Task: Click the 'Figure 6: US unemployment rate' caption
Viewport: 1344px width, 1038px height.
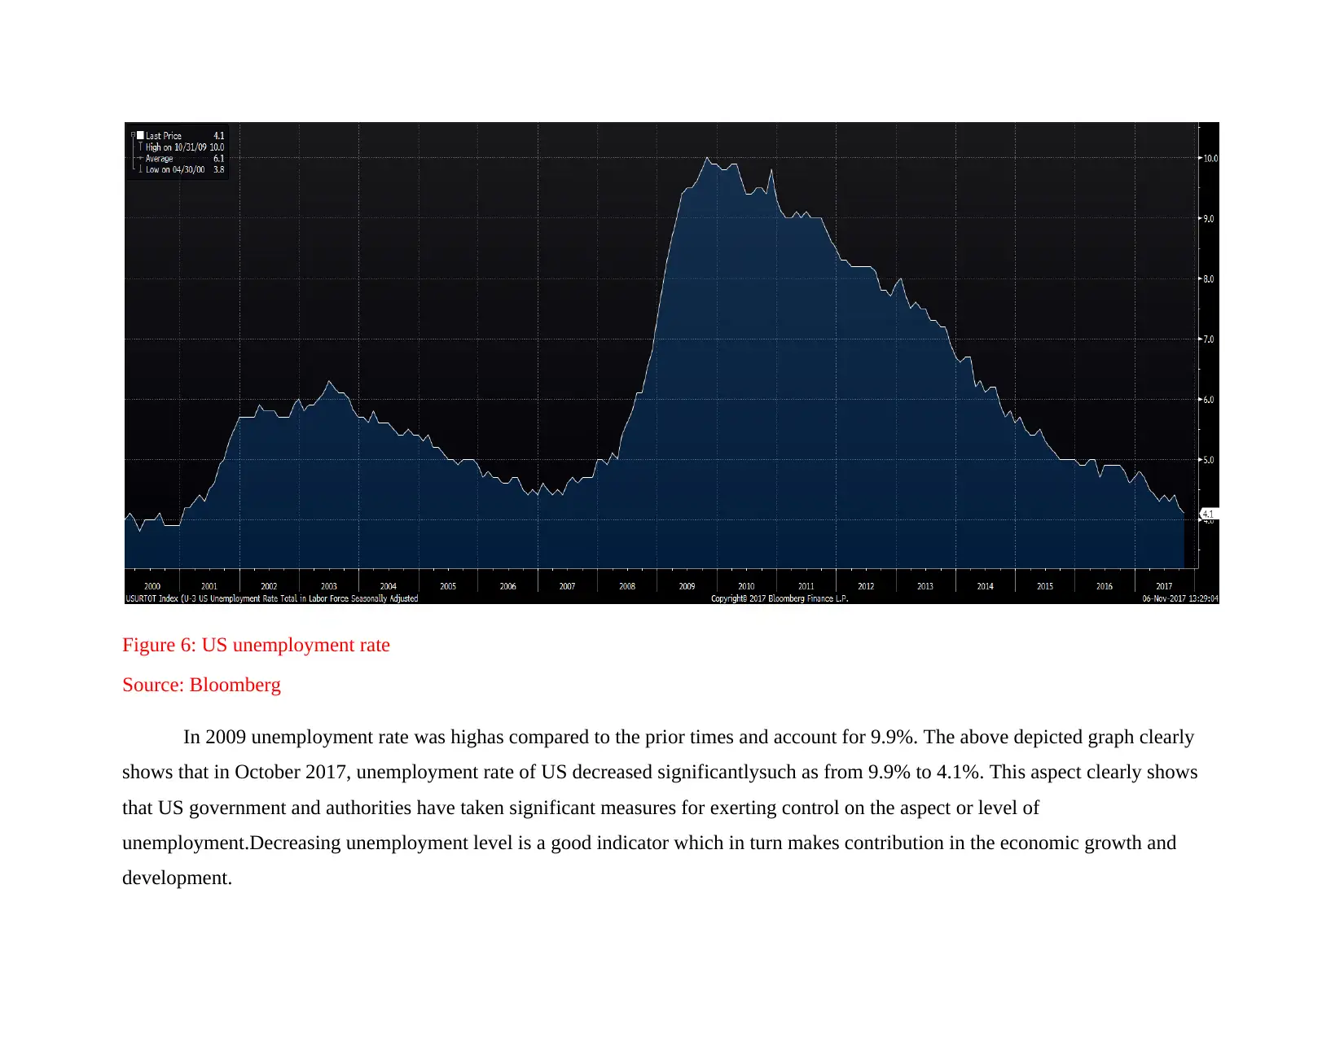Action: point(256,645)
